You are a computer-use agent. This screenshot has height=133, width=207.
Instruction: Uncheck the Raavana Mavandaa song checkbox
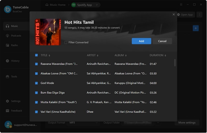click(x=36, y=64)
